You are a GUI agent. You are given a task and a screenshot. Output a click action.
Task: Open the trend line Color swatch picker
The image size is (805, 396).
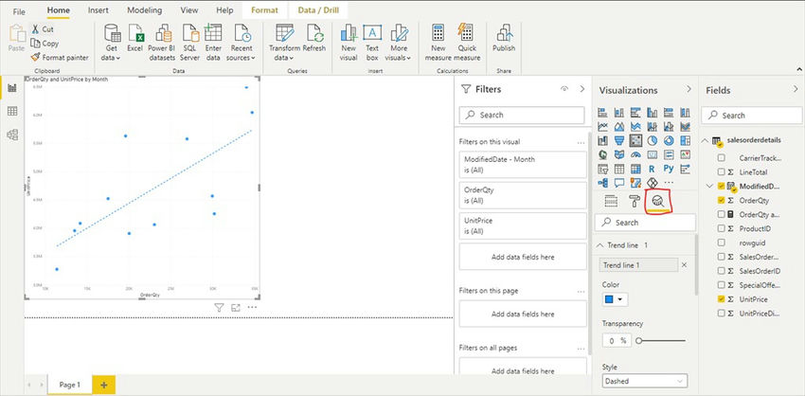pos(615,299)
